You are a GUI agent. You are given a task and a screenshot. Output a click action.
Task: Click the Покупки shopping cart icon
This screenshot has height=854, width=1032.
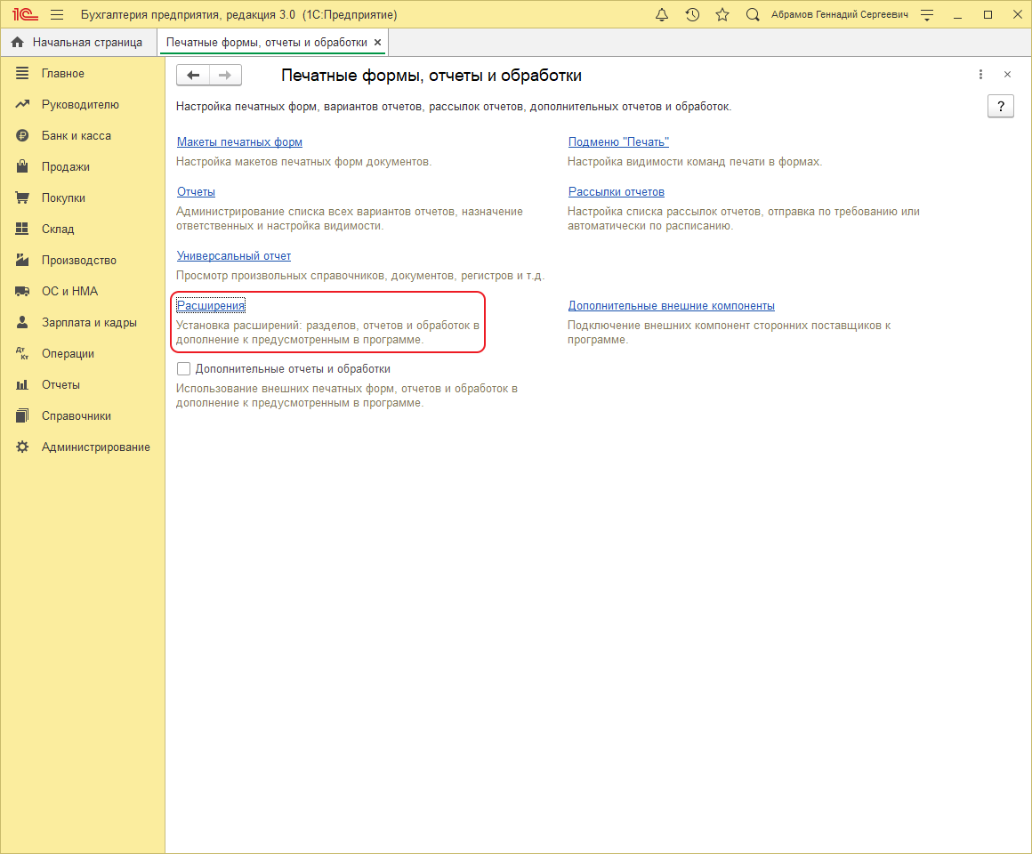pos(22,198)
